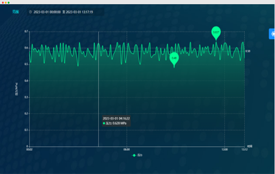Screen dimensions: 275x174
Task: Close the window with the red button
Action: 3,3
